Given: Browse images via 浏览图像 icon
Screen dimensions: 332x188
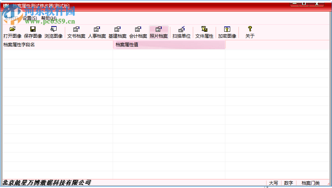Looking at the screenshot, I should coord(54,32).
